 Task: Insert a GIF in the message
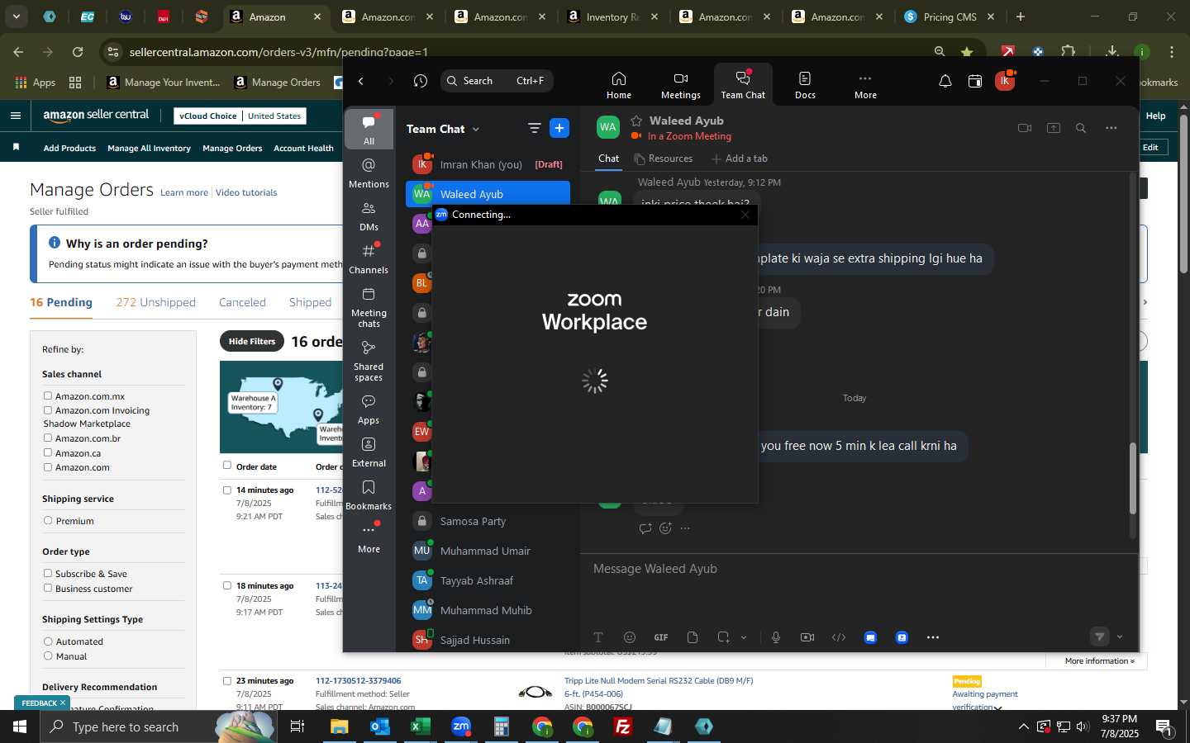pyautogui.click(x=661, y=637)
